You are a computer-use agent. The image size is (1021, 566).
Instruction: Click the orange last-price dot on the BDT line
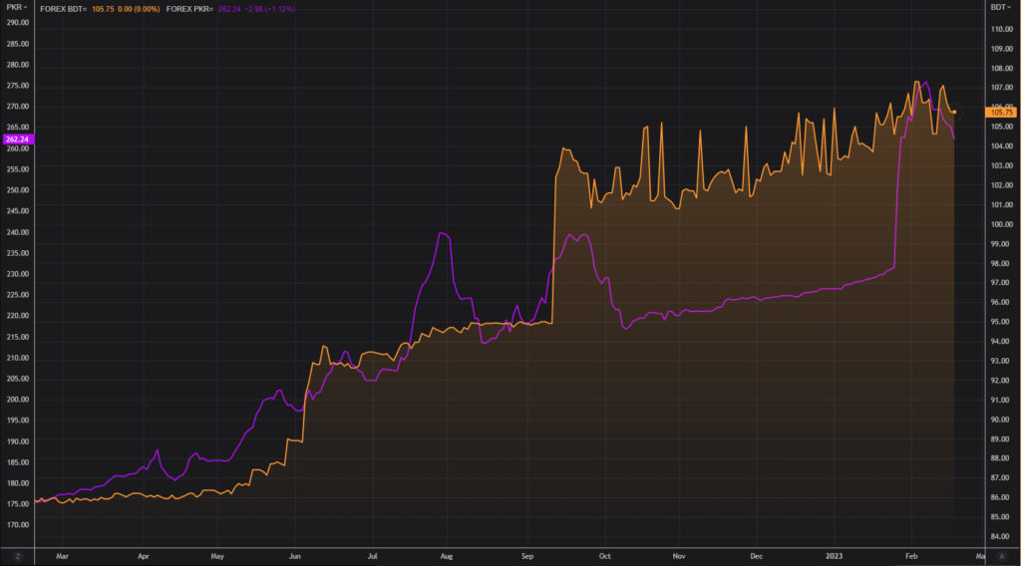point(954,112)
